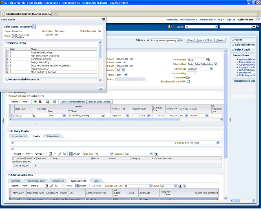This screenshot has width=261, height=209.
Task: Apply Tasks filter with go arrow icon
Action: pos(156,153)
